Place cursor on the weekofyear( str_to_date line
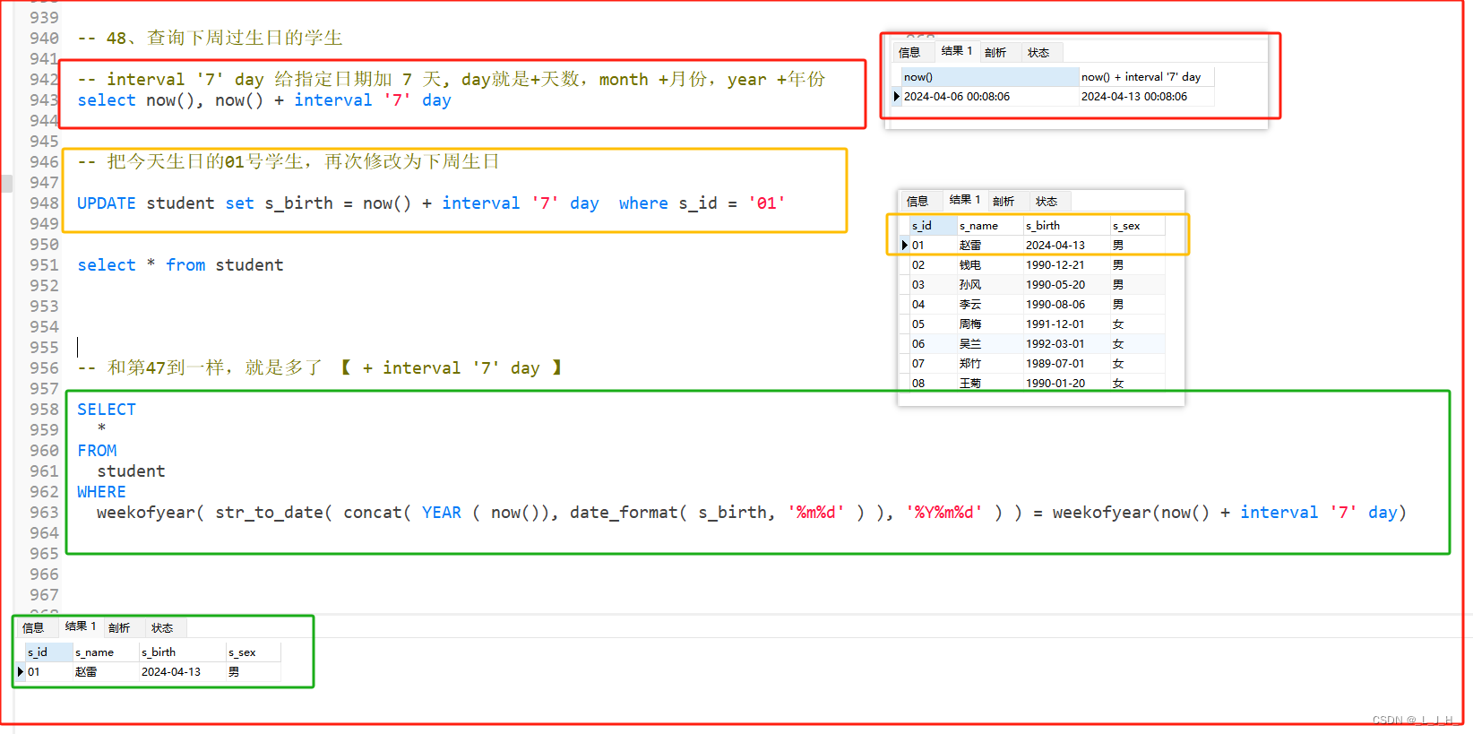Viewport: 1473px width, 734px height. click(752, 513)
